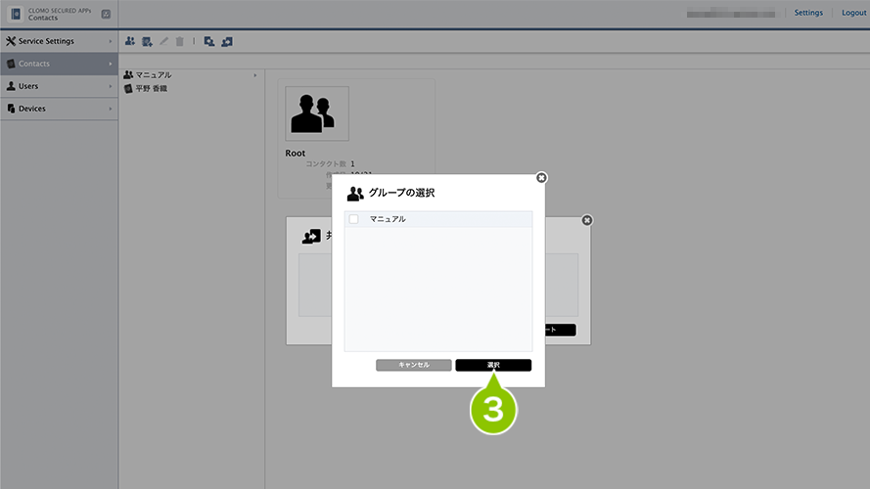The image size is (870, 489).
Task: Open Service Settings menu
Action: (59, 41)
